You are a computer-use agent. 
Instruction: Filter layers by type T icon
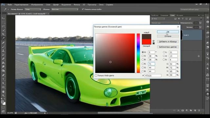pyautogui.click(x=183, y=19)
